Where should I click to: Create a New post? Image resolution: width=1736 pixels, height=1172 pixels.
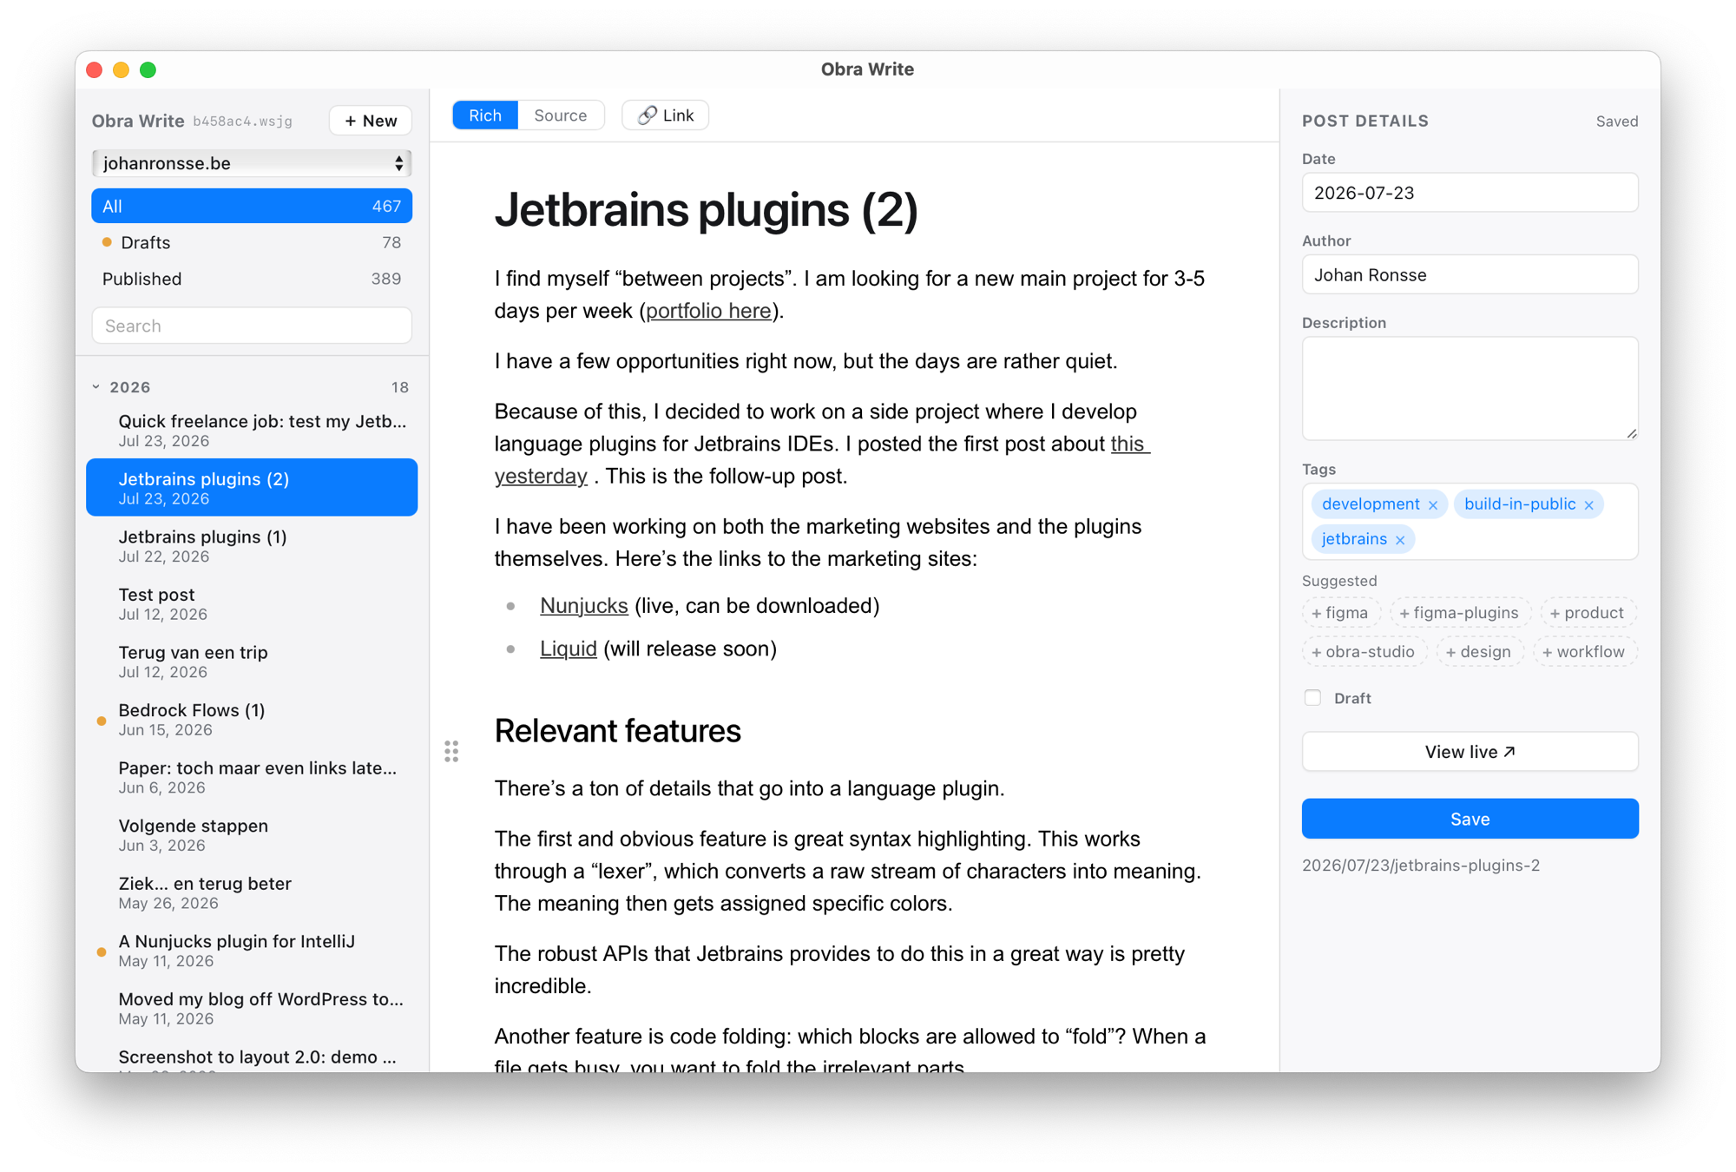pyautogui.click(x=371, y=121)
